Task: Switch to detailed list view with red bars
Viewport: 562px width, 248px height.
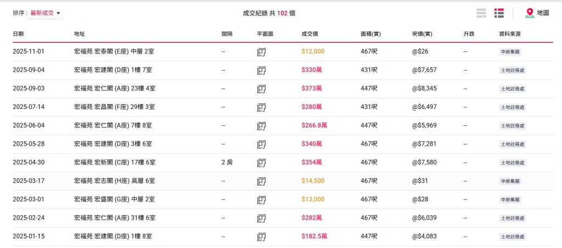Action: pyautogui.click(x=499, y=13)
